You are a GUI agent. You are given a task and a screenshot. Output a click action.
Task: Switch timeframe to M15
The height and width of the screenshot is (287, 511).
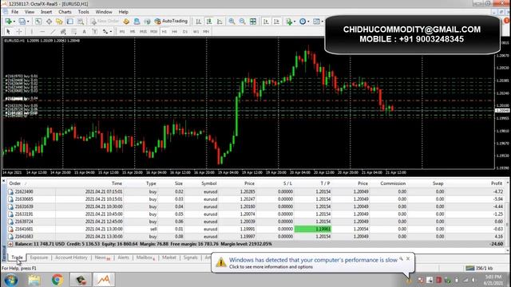[143, 32]
